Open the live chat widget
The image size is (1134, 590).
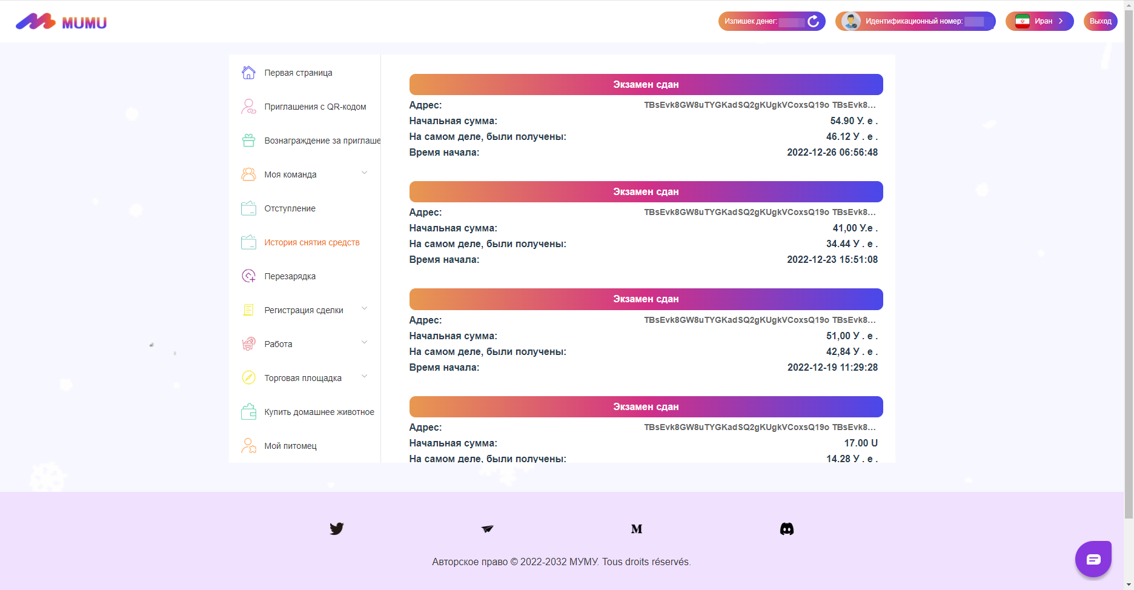click(1093, 559)
